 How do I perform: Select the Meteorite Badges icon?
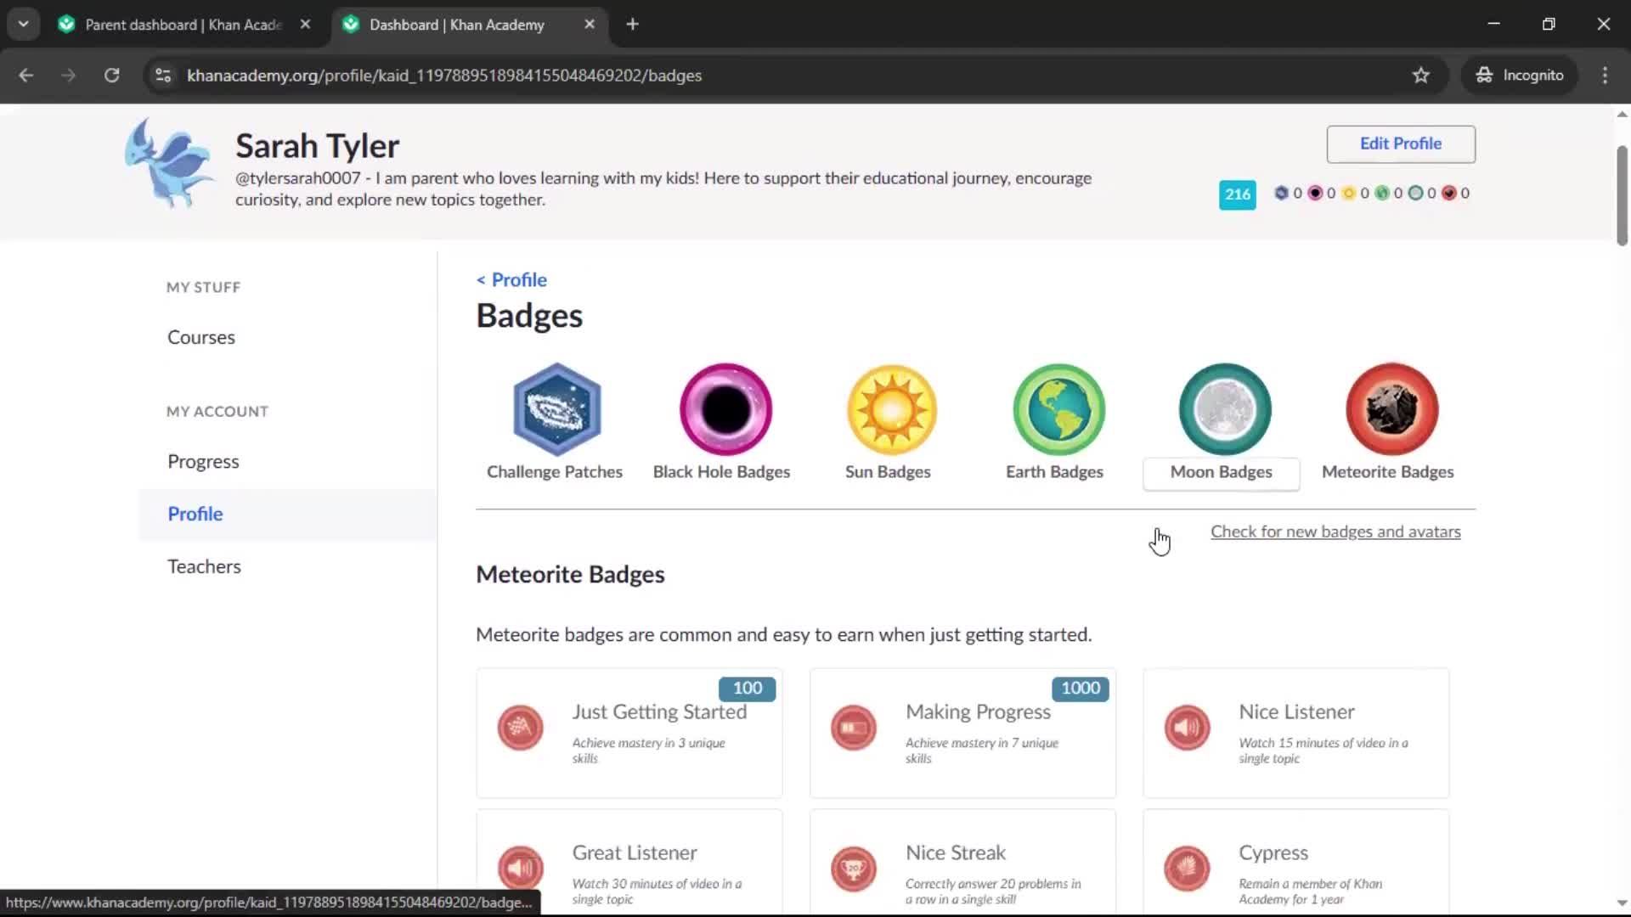click(x=1391, y=409)
